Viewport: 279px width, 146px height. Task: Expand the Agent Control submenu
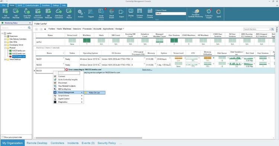(68, 99)
